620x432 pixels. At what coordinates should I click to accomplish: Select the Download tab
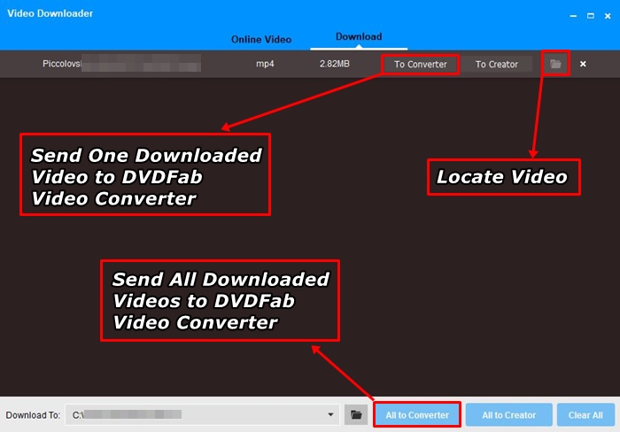pos(359,37)
